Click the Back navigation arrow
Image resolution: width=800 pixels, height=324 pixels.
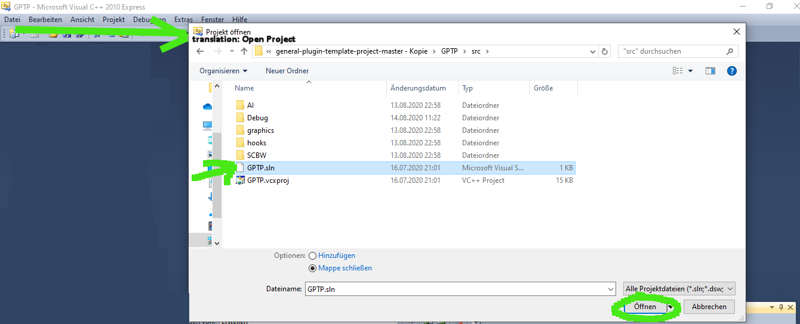[x=201, y=51]
